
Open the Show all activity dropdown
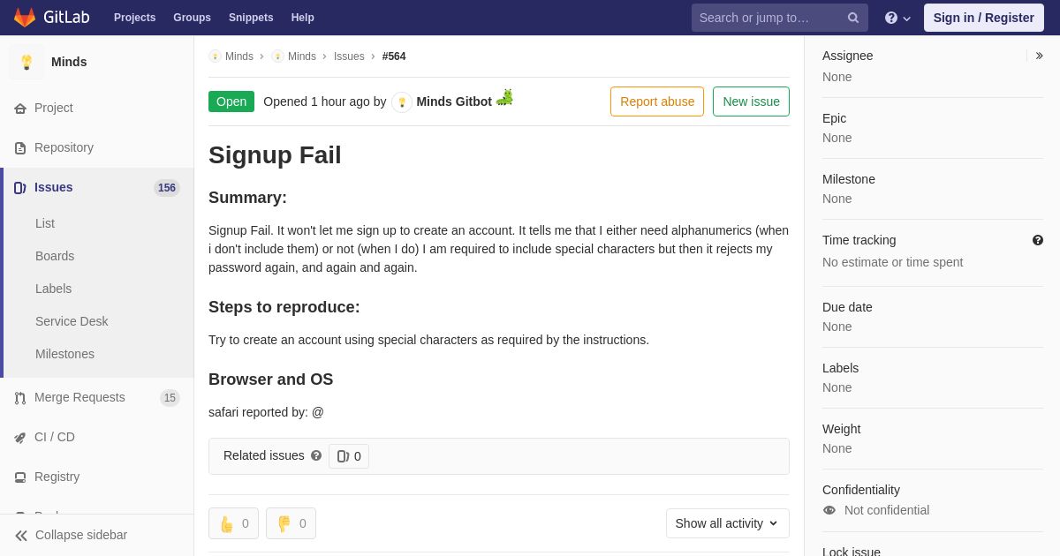728,523
